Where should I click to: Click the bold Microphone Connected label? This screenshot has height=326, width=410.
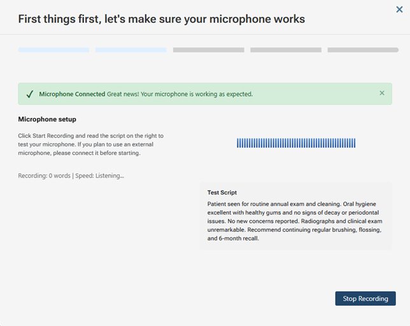(72, 94)
